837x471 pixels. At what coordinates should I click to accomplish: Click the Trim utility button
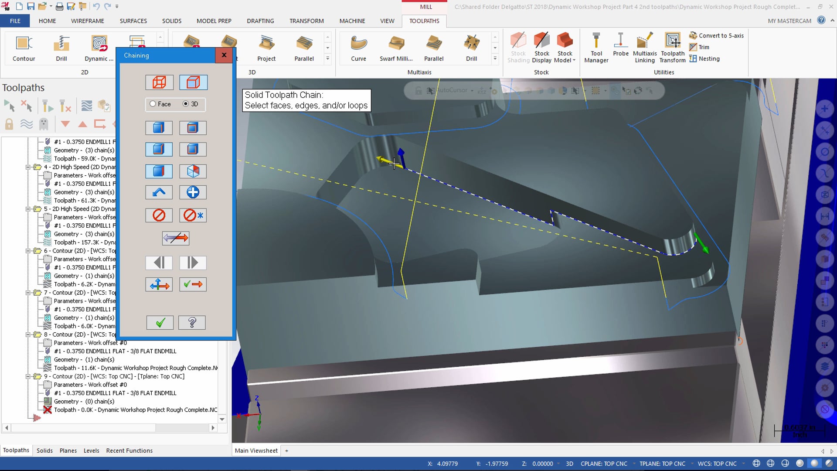point(699,47)
